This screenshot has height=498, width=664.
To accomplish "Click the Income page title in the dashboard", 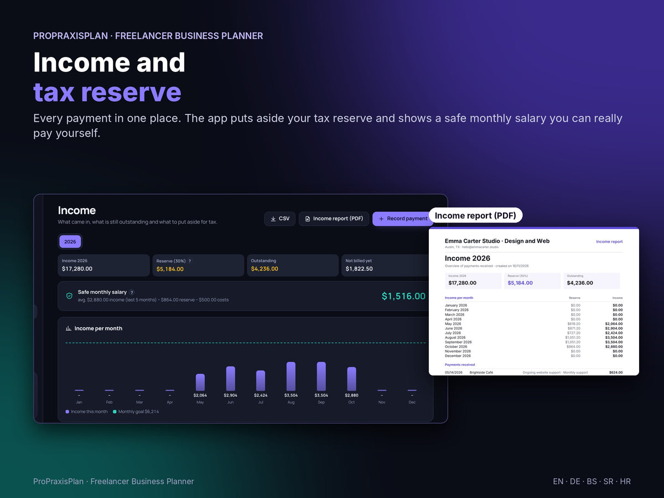I will [77, 210].
